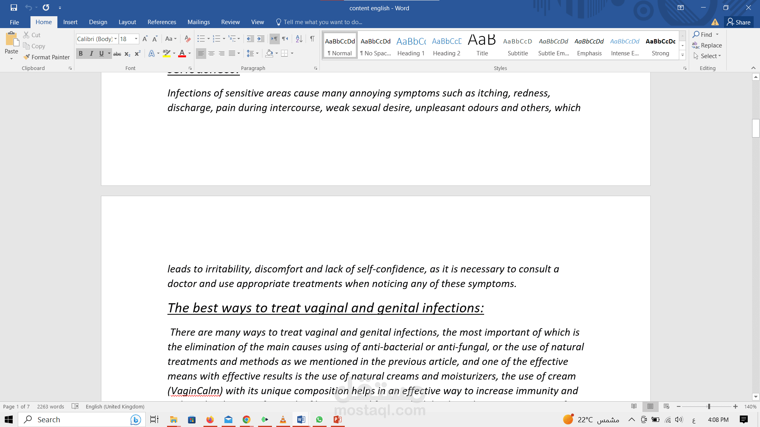The image size is (760, 427).
Task: Open the Select dropdown in Editing
Action: coord(707,56)
